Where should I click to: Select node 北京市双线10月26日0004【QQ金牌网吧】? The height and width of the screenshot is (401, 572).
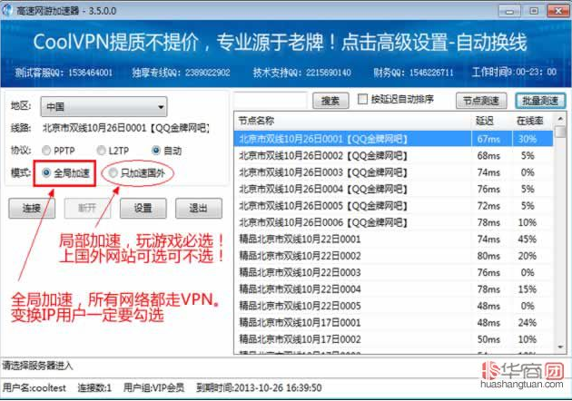[x=393, y=190]
